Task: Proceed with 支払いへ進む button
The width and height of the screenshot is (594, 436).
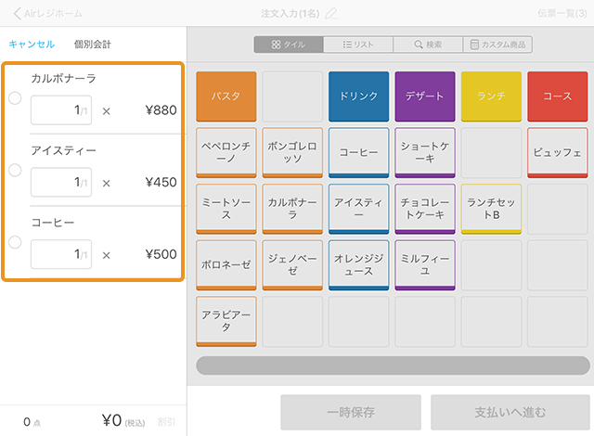Action: (510, 412)
